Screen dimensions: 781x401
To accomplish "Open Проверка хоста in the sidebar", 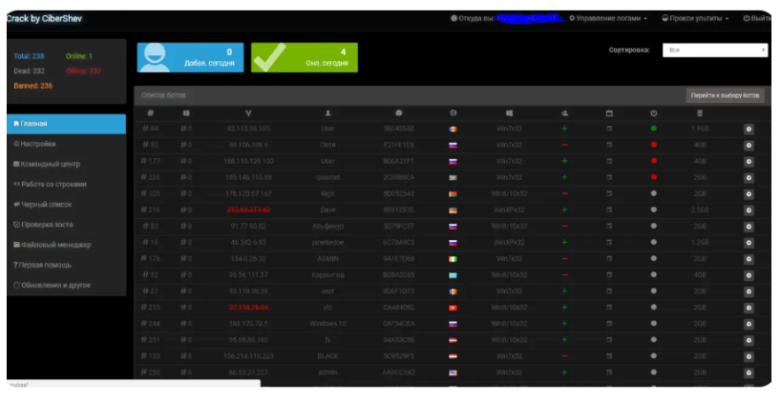I will pos(66,225).
